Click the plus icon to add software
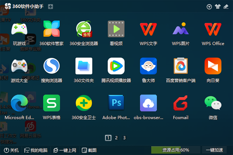Viewport: 233px width, 155px height. coord(50,7)
